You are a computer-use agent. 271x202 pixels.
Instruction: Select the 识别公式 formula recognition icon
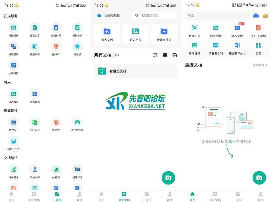77,30
